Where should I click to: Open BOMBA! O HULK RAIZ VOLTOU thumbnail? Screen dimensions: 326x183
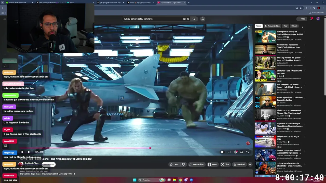pos(265,75)
